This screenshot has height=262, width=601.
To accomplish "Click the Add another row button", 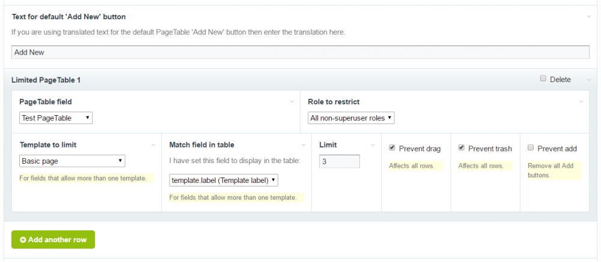I will [x=53, y=239].
